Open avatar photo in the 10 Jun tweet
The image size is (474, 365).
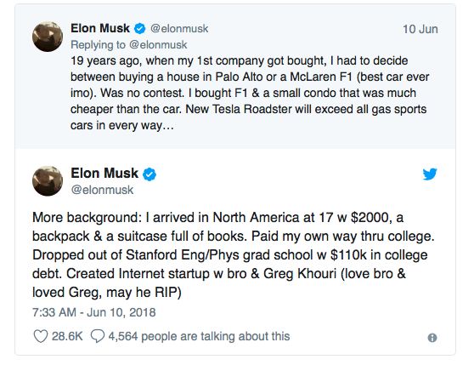point(48,37)
